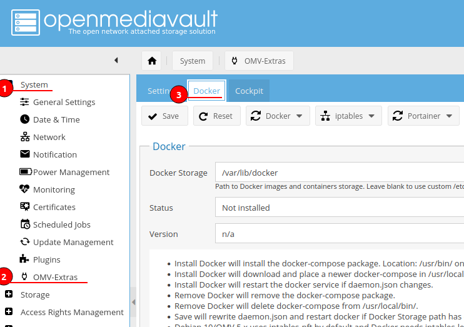Click the Docker Storage path field
The height and width of the screenshot is (327, 464).
[x=340, y=172]
